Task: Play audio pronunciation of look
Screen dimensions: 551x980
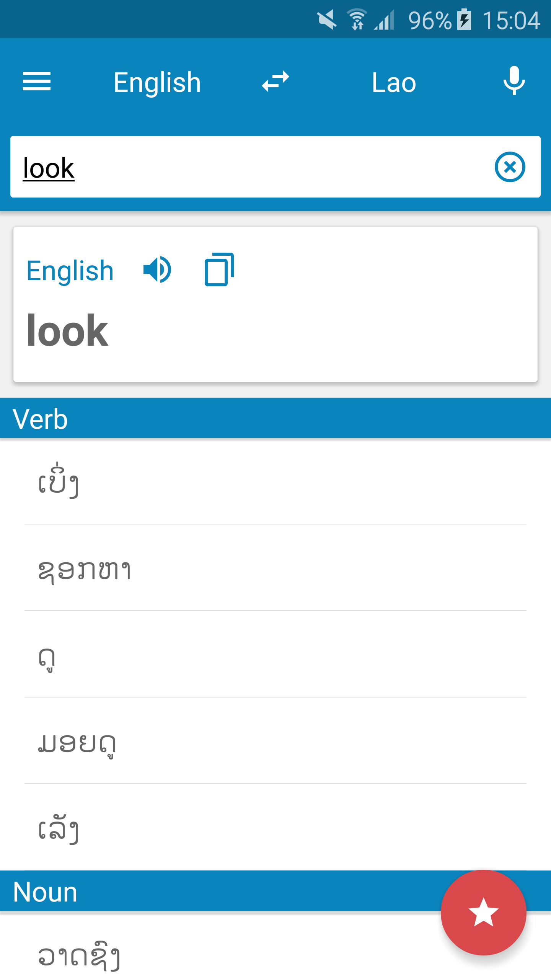Action: (x=157, y=270)
